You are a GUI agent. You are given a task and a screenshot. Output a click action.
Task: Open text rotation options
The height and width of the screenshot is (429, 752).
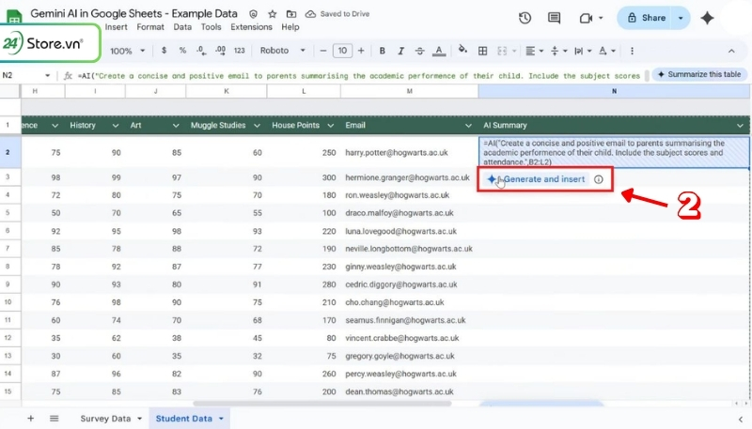click(606, 51)
